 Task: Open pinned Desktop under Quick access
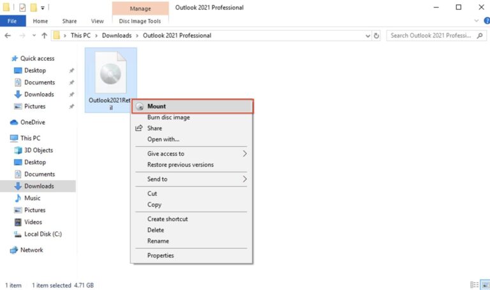[35, 70]
